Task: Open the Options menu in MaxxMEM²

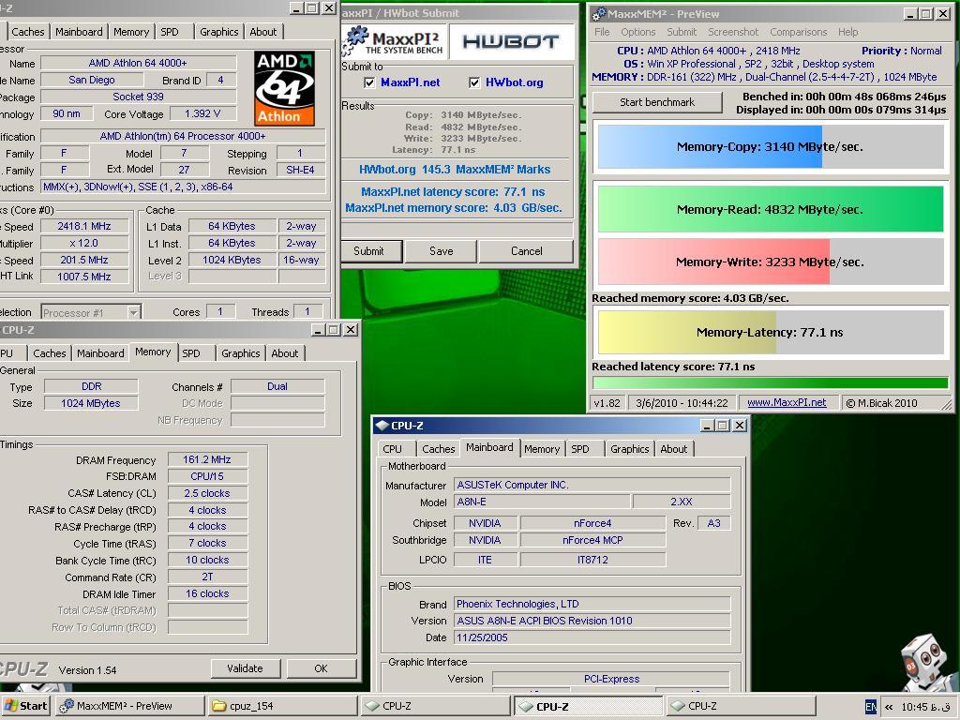Action: click(x=637, y=32)
